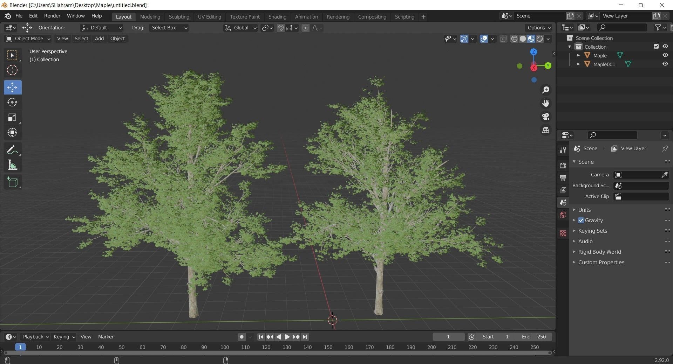Click the Options button in the header
This screenshot has width=673, height=364.
[538, 28]
